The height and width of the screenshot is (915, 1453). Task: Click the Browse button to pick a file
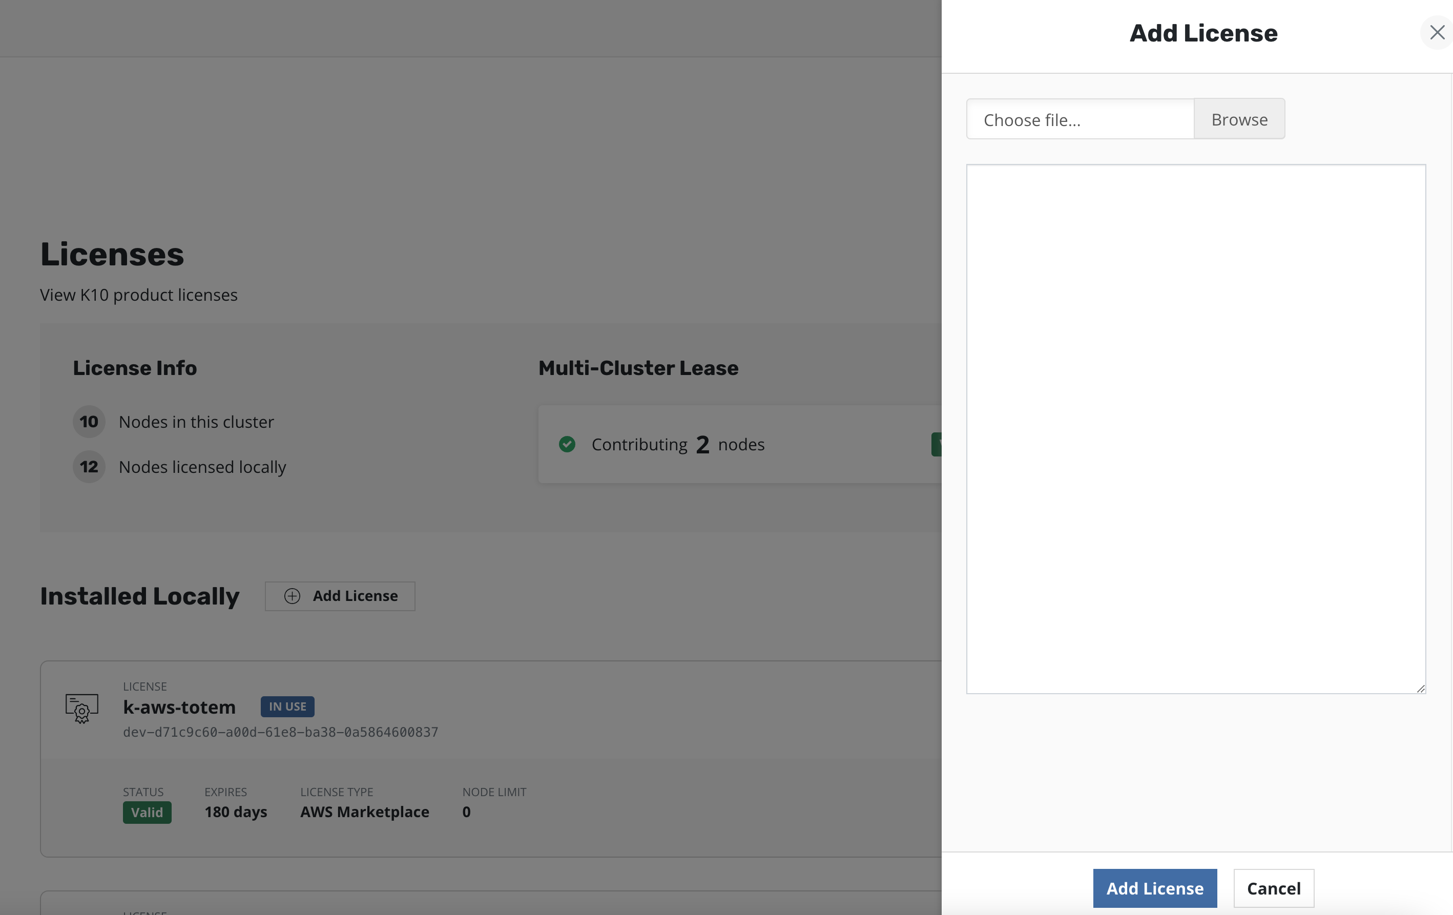point(1239,119)
